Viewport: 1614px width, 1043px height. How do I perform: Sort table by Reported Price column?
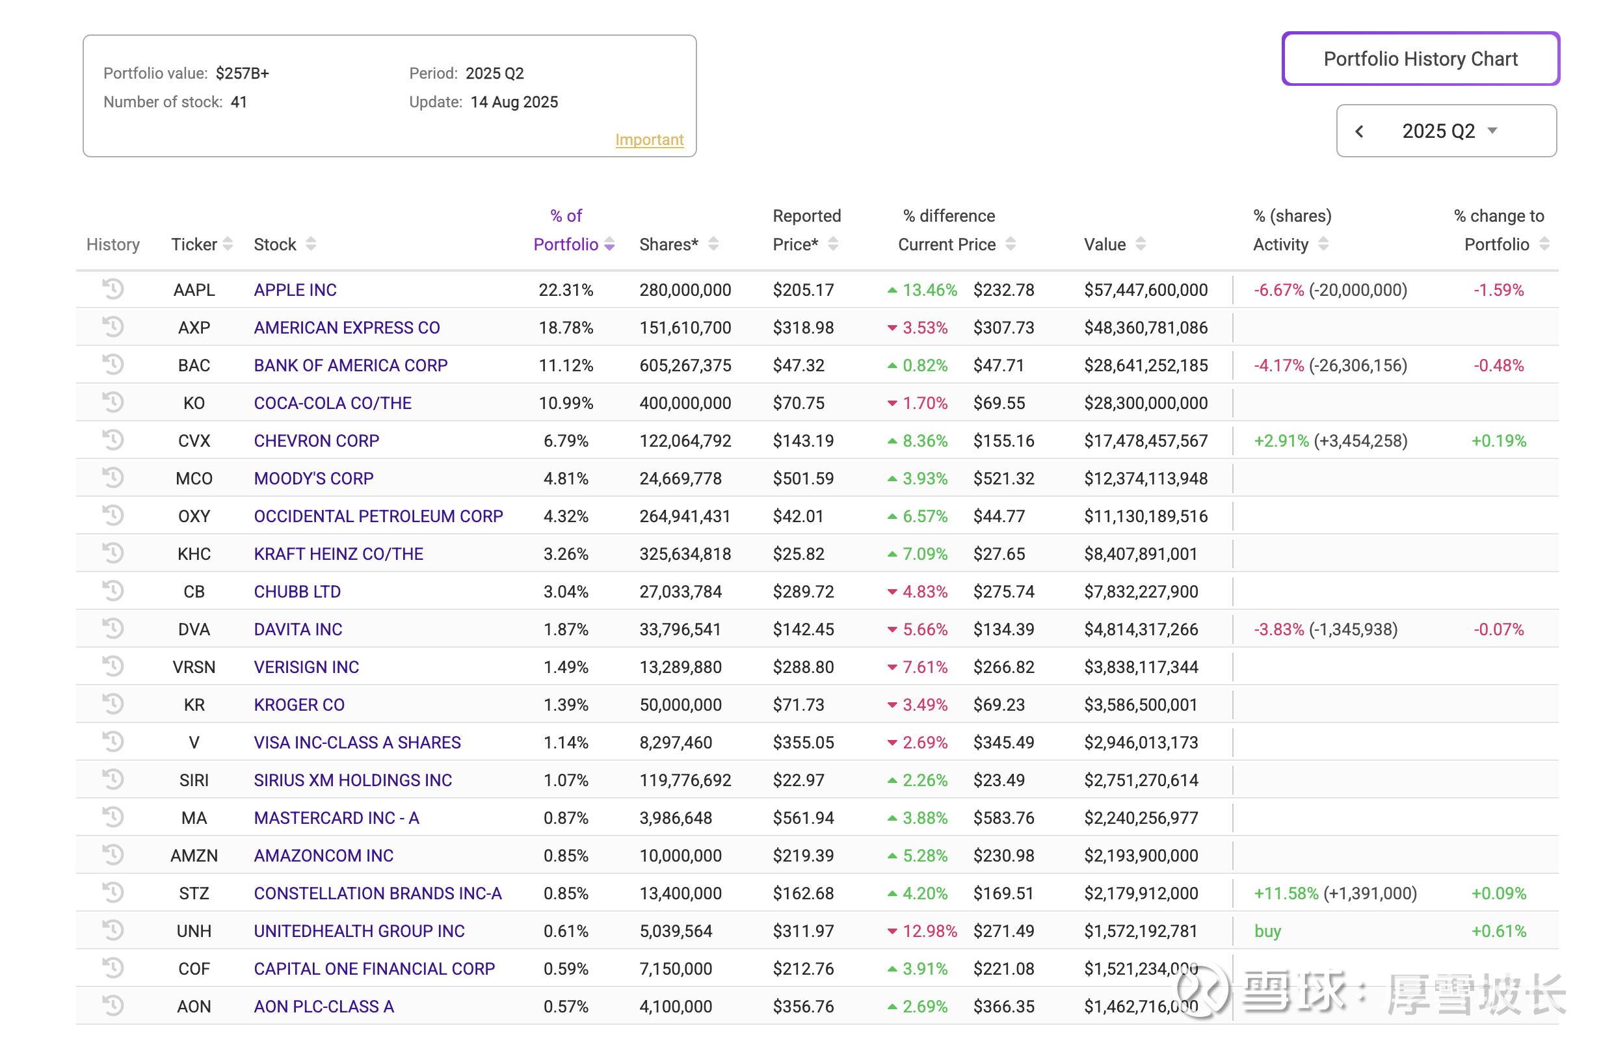(x=806, y=230)
